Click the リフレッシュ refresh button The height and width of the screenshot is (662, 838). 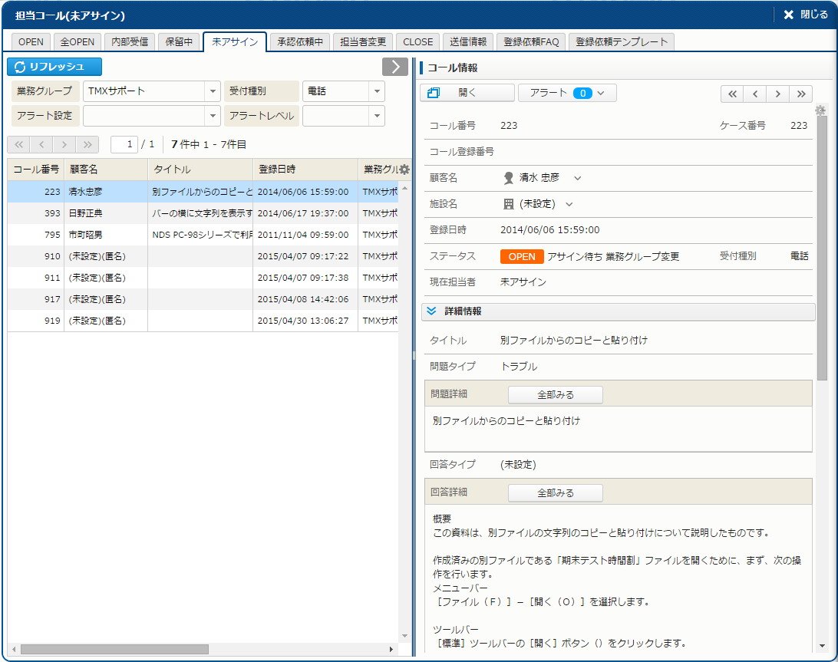tap(54, 67)
